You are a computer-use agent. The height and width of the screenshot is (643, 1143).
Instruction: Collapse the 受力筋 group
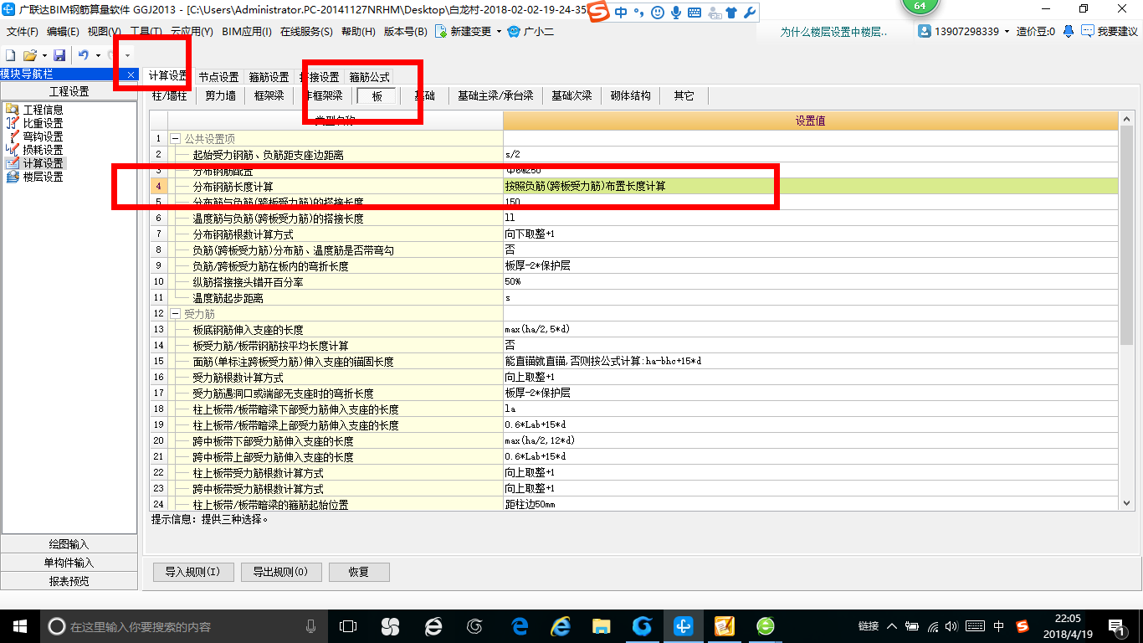pos(176,314)
